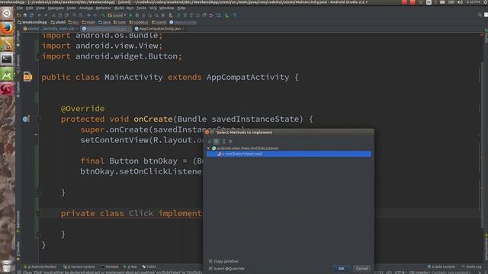
Task: Click the Make Project build icon
Action: click(103, 15)
